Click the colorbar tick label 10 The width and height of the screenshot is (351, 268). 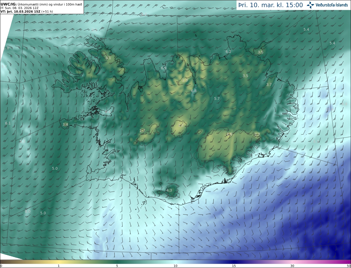[175, 266]
